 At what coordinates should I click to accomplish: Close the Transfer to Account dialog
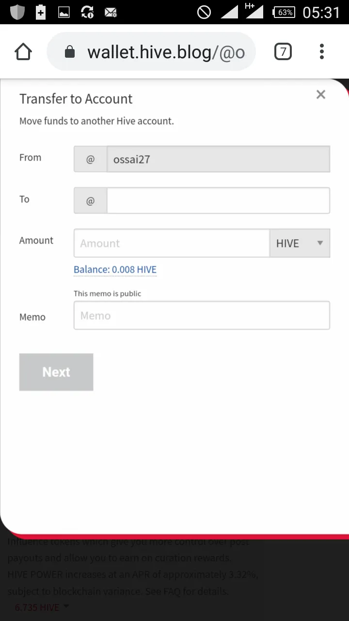point(321,95)
